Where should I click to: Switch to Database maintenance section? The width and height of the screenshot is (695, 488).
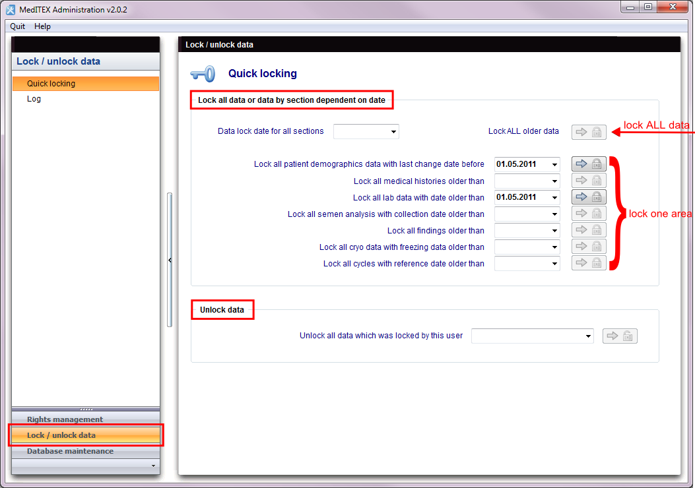pyautogui.click(x=86, y=451)
